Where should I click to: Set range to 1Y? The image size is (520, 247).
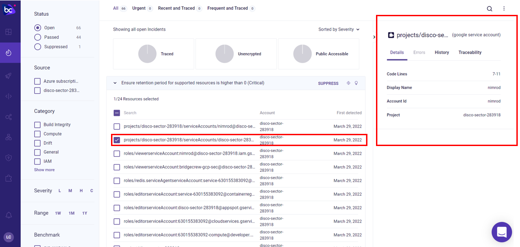tap(84, 213)
